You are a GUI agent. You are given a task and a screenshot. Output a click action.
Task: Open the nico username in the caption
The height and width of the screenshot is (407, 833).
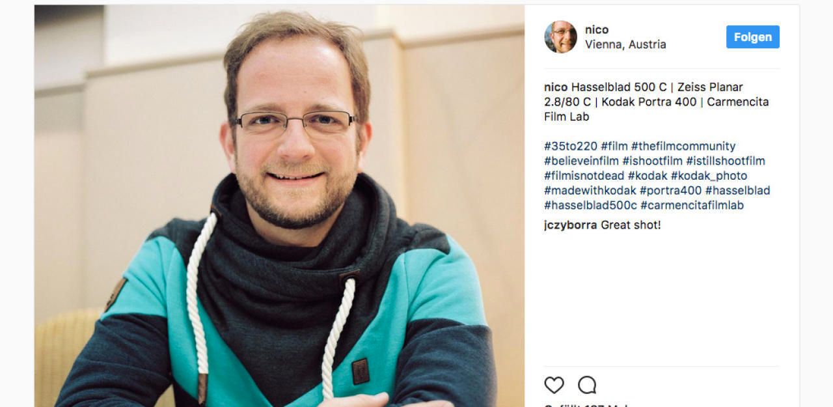tap(556, 87)
